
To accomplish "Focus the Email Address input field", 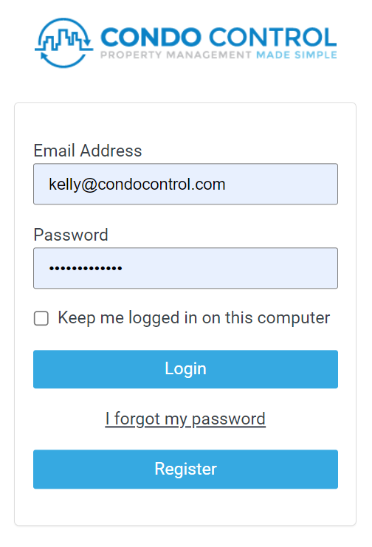I will click(x=186, y=184).
